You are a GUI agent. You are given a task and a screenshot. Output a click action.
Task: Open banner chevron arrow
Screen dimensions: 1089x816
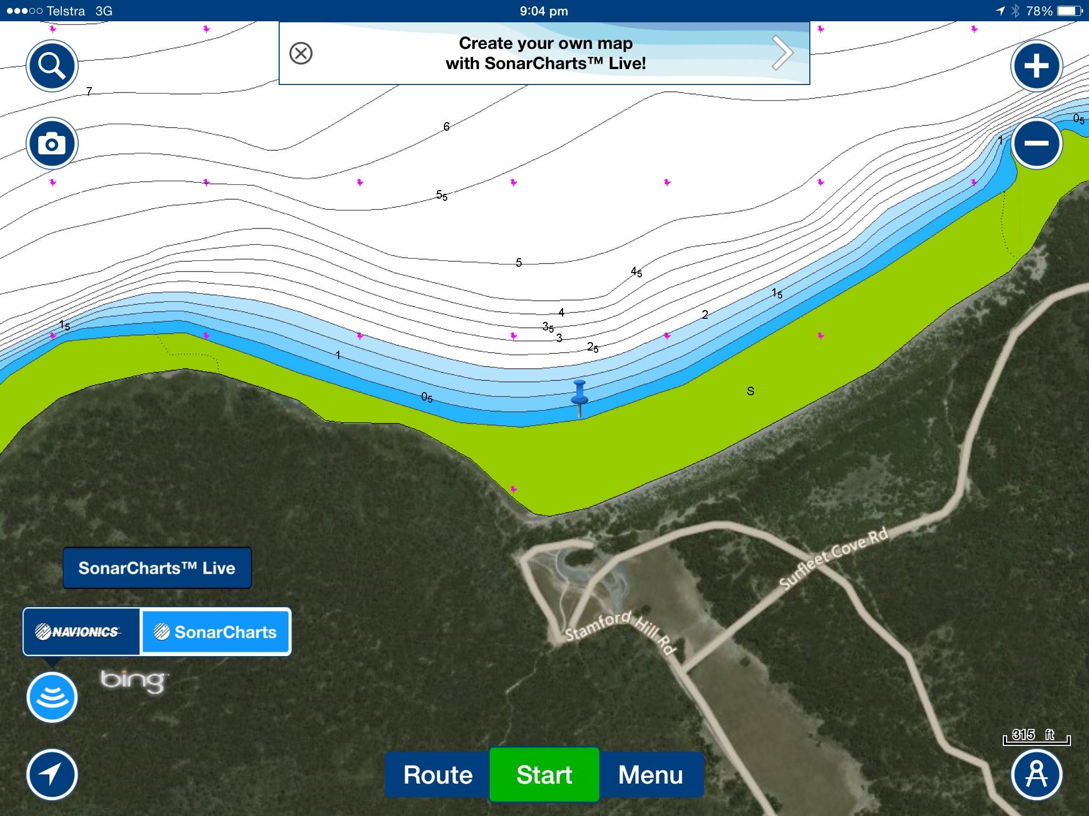click(782, 53)
